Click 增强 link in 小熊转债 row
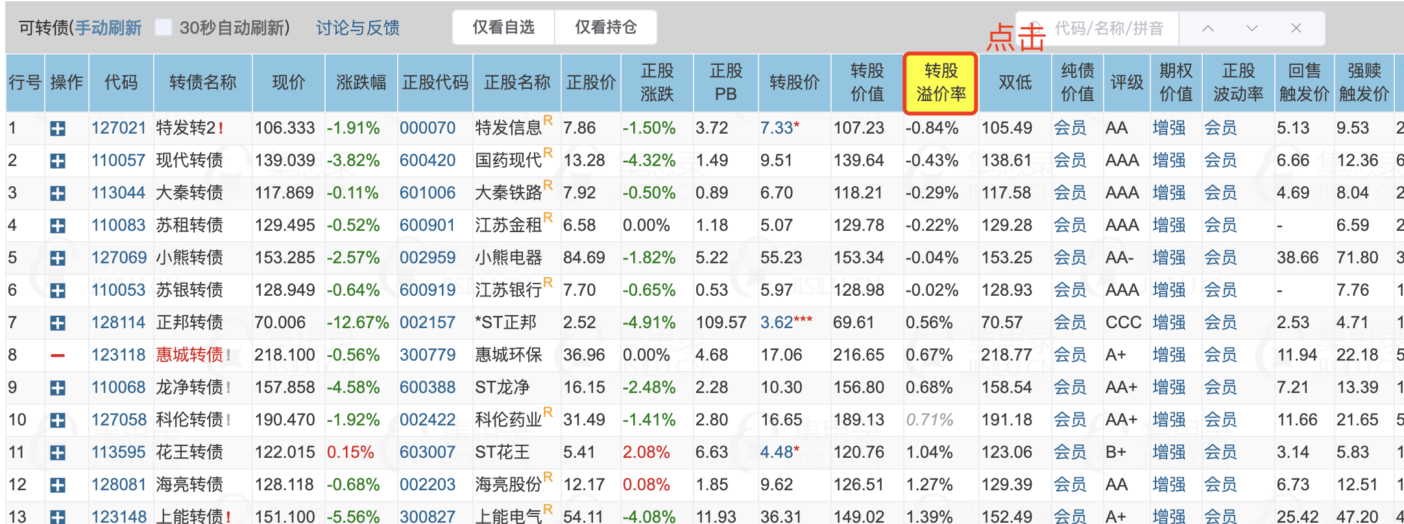Screen dimensions: 1404x524 (x=1169, y=257)
